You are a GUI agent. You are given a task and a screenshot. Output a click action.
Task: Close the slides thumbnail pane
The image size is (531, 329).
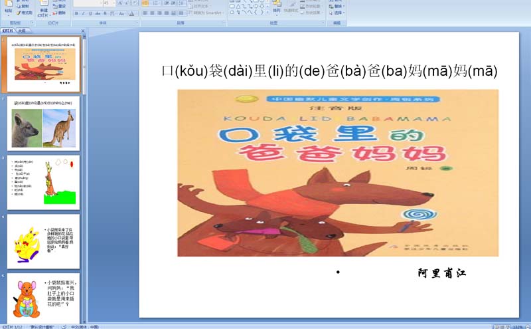coord(83,31)
